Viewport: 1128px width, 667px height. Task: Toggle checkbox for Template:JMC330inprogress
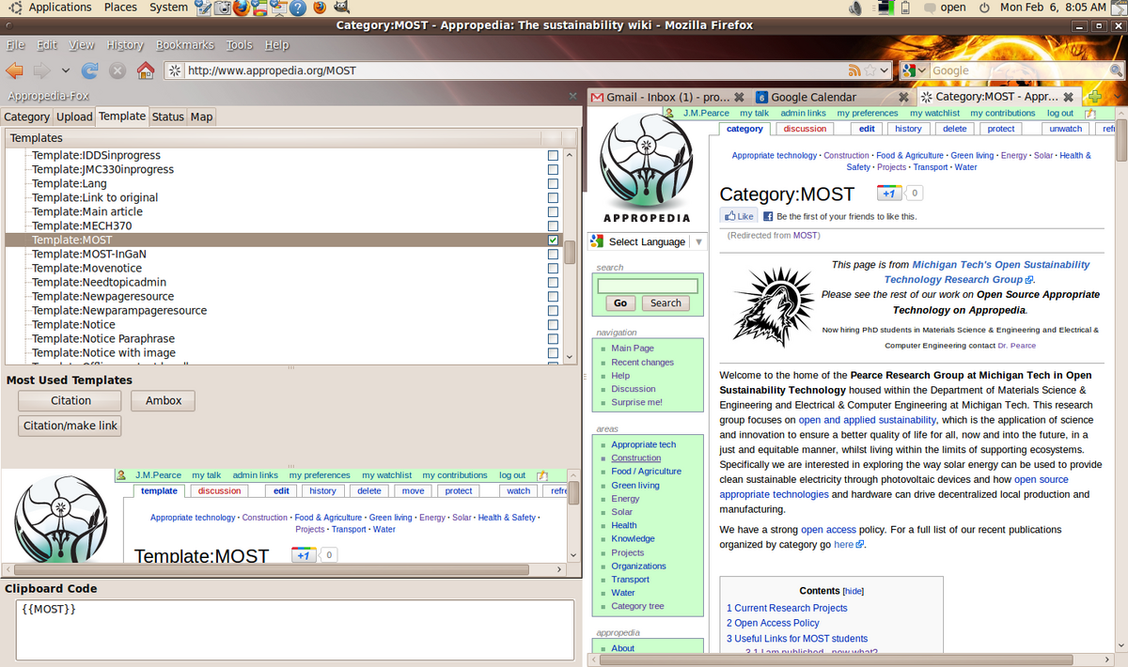pos(553,170)
